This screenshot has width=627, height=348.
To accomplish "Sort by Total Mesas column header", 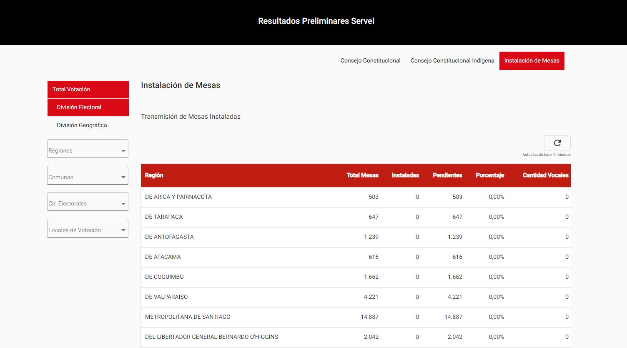I will pos(362,175).
